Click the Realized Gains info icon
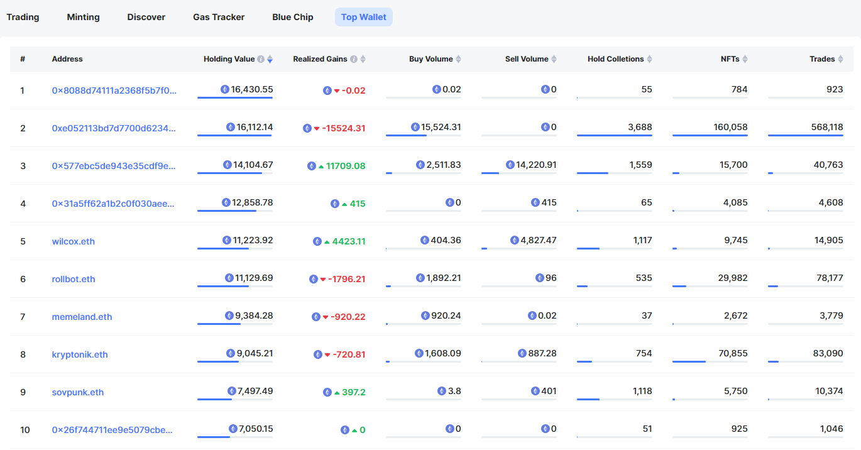The width and height of the screenshot is (861, 450). (354, 59)
